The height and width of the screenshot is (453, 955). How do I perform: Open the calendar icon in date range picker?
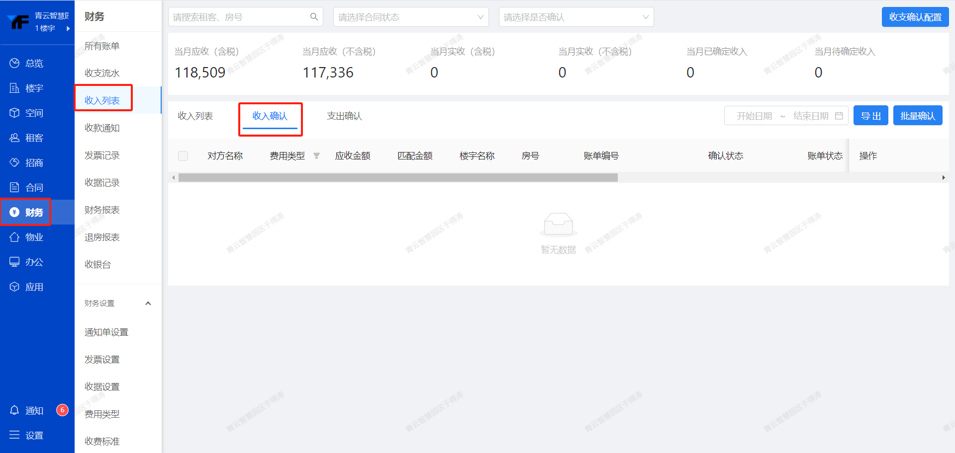coord(839,116)
